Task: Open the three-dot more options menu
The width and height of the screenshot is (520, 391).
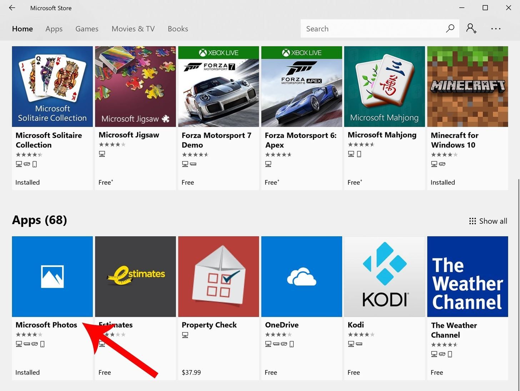Action: coord(496,29)
